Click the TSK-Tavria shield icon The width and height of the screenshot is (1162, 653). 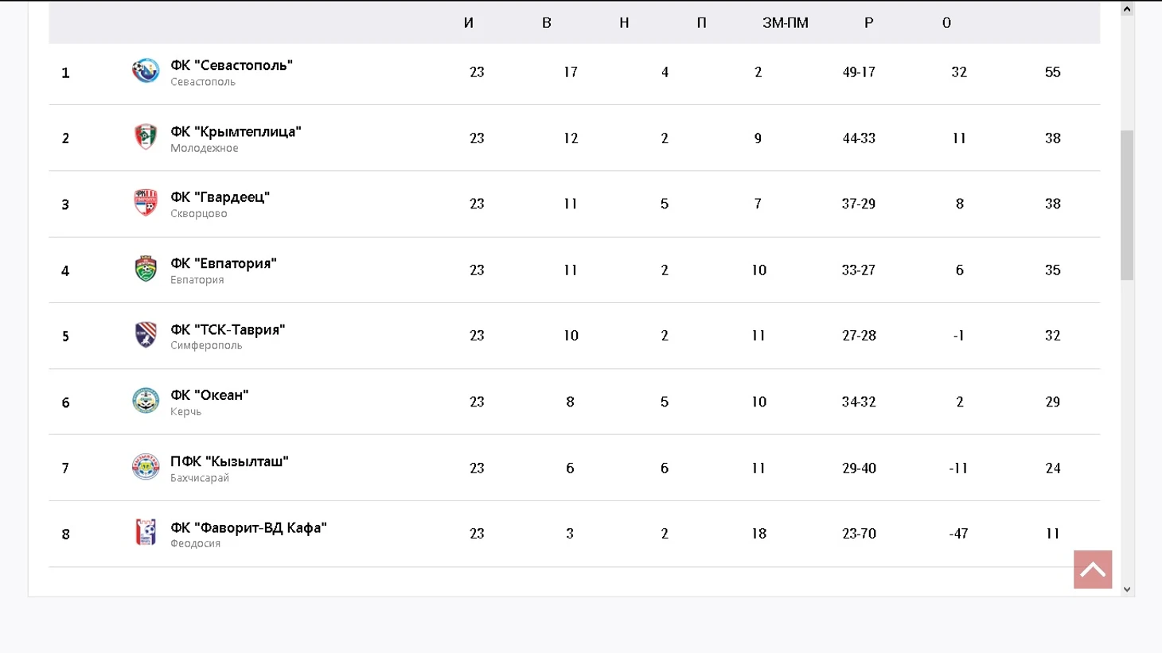tap(146, 335)
